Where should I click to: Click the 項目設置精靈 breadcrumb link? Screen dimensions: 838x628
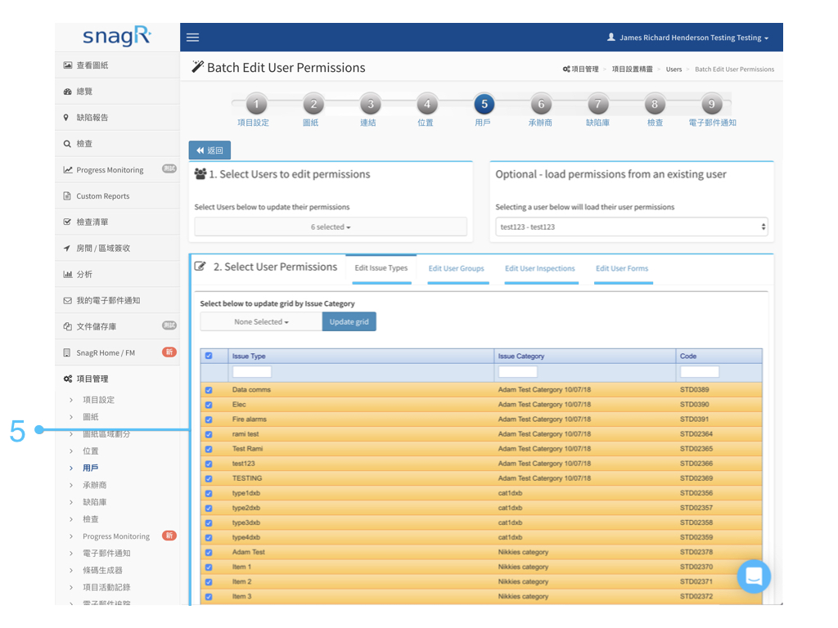coord(633,70)
